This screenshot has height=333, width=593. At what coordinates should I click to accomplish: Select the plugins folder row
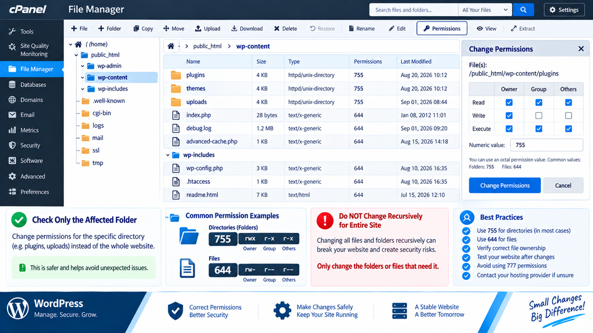[x=312, y=75]
